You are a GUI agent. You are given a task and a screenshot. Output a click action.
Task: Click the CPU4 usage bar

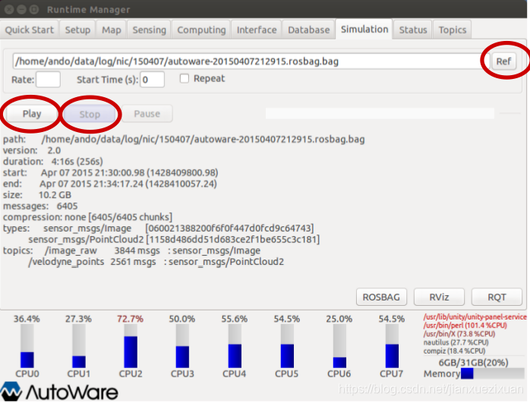tap(235, 346)
